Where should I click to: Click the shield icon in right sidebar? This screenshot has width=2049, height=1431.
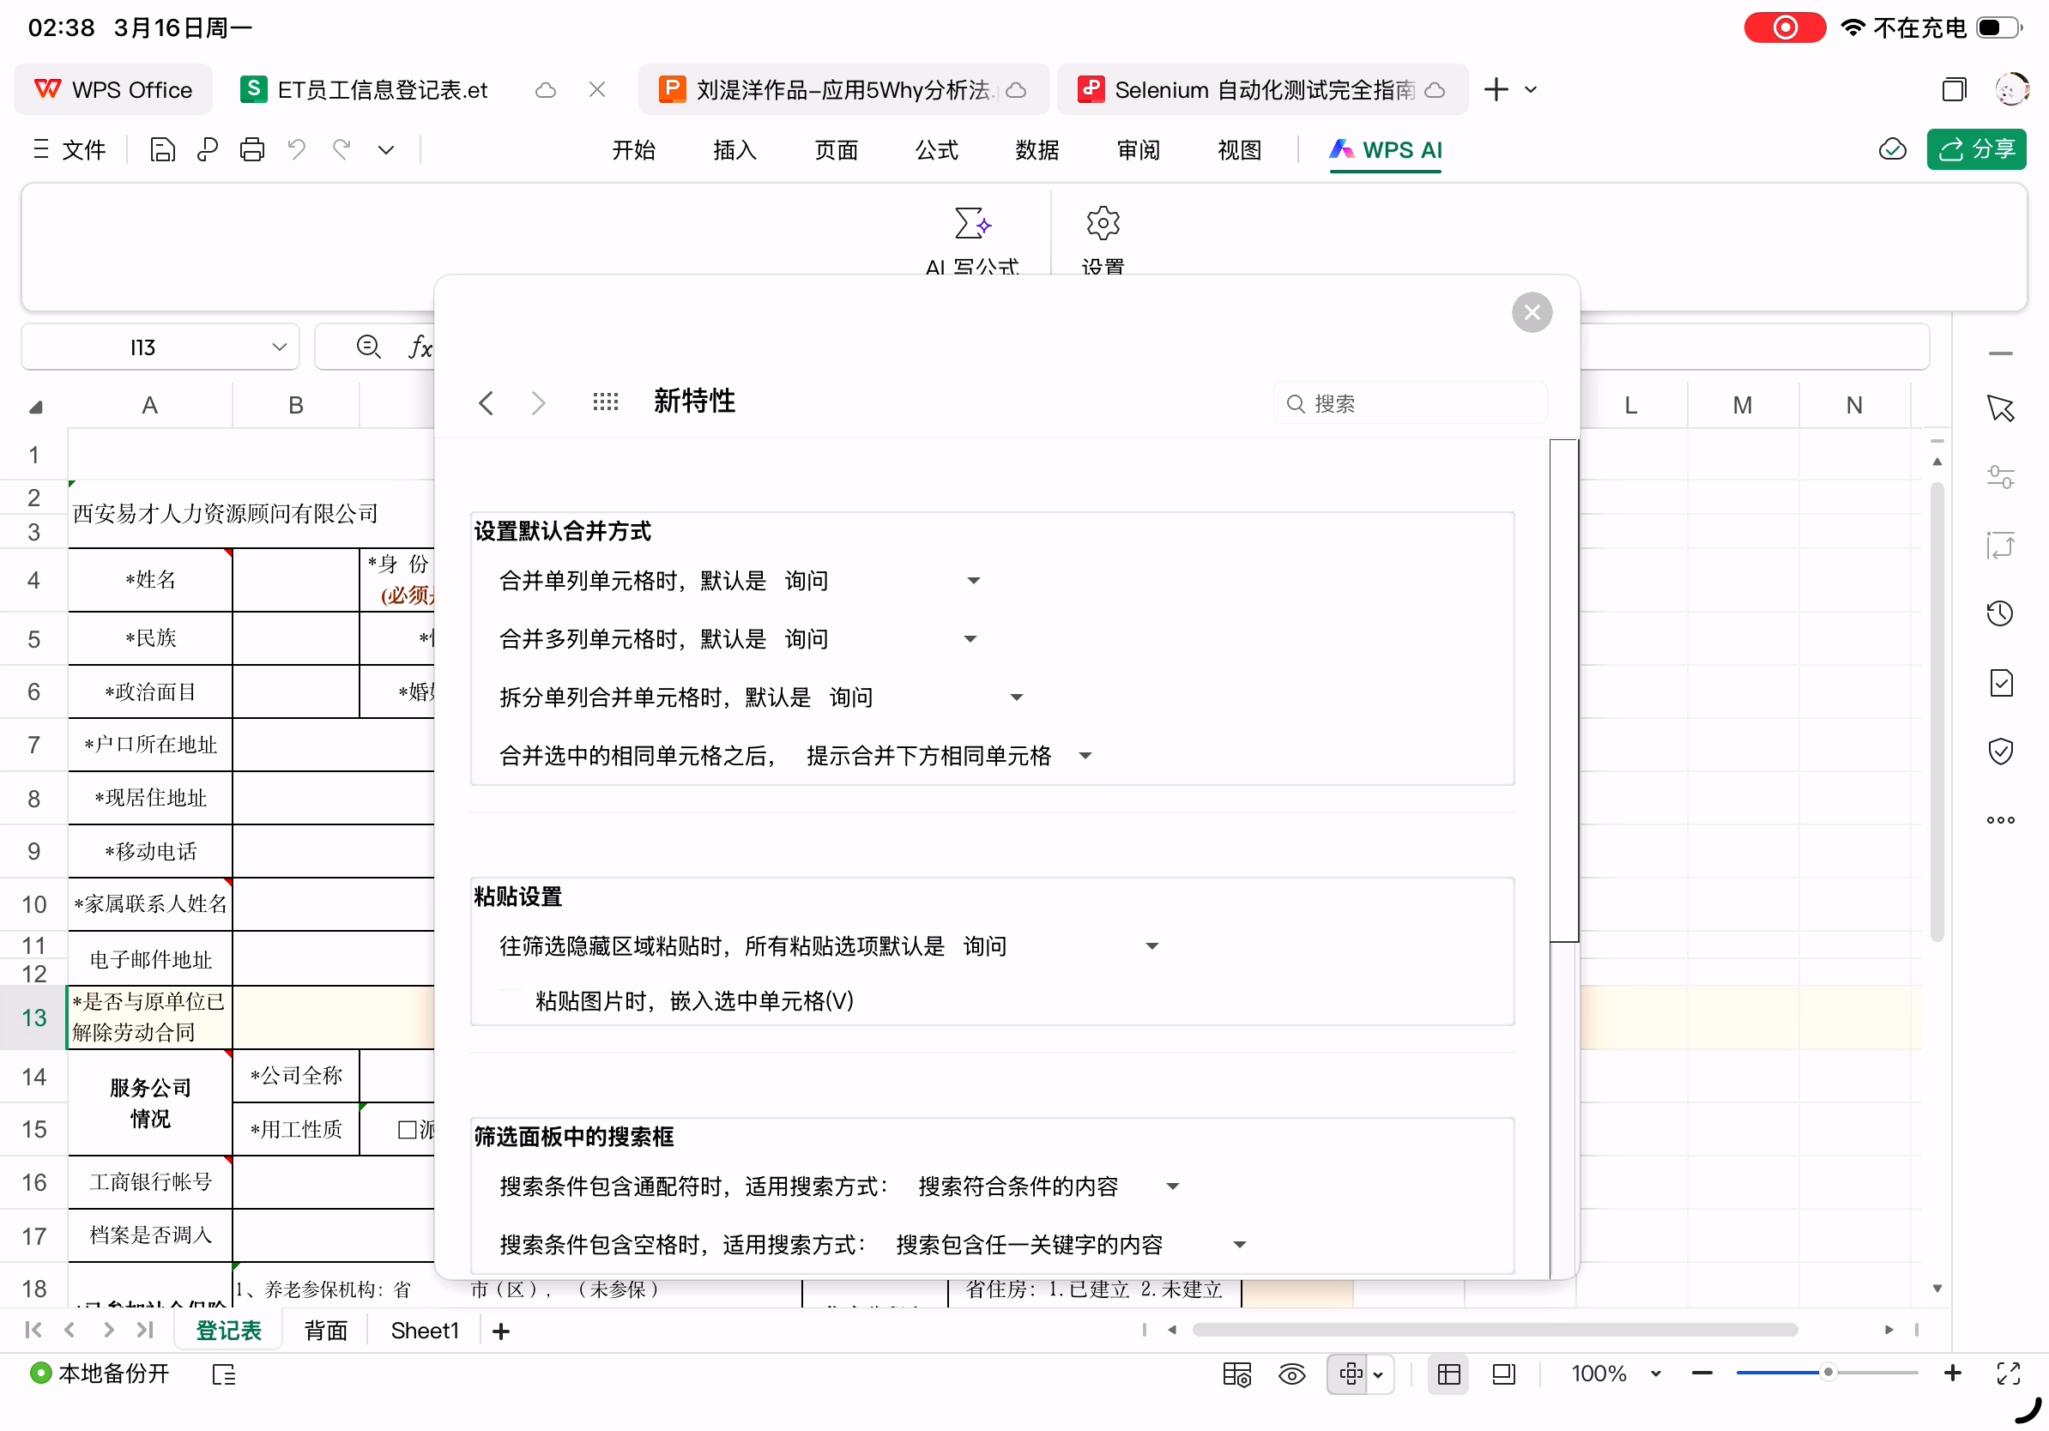pyautogui.click(x=1999, y=752)
